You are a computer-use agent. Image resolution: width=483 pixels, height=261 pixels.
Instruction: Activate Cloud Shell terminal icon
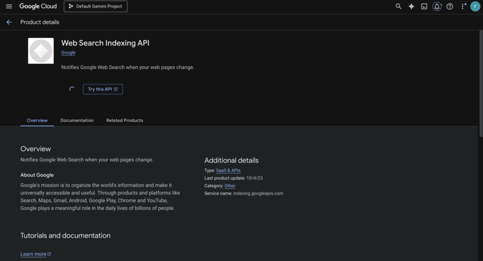click(x=424, y=7)
